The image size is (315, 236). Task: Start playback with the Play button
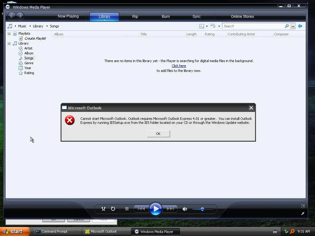(155, 209)
